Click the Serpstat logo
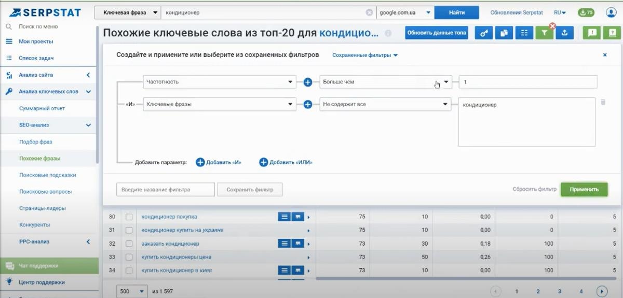This screenshot has width=623, height=298. [x=44, y=11]
